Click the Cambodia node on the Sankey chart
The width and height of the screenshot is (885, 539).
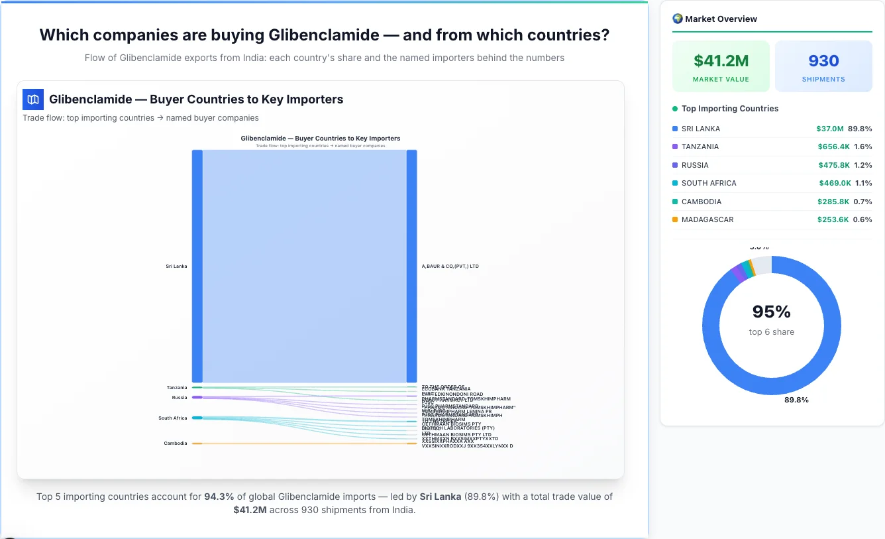tap(197, 443)
